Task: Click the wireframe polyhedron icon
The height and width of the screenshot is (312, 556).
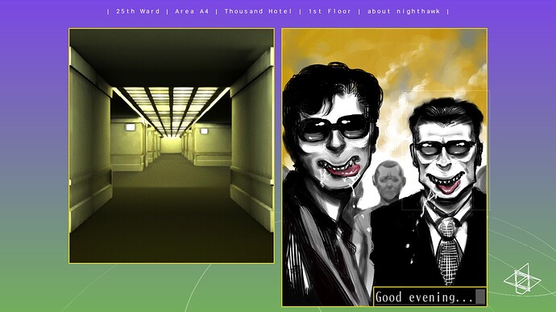Action: coord(522,278)
